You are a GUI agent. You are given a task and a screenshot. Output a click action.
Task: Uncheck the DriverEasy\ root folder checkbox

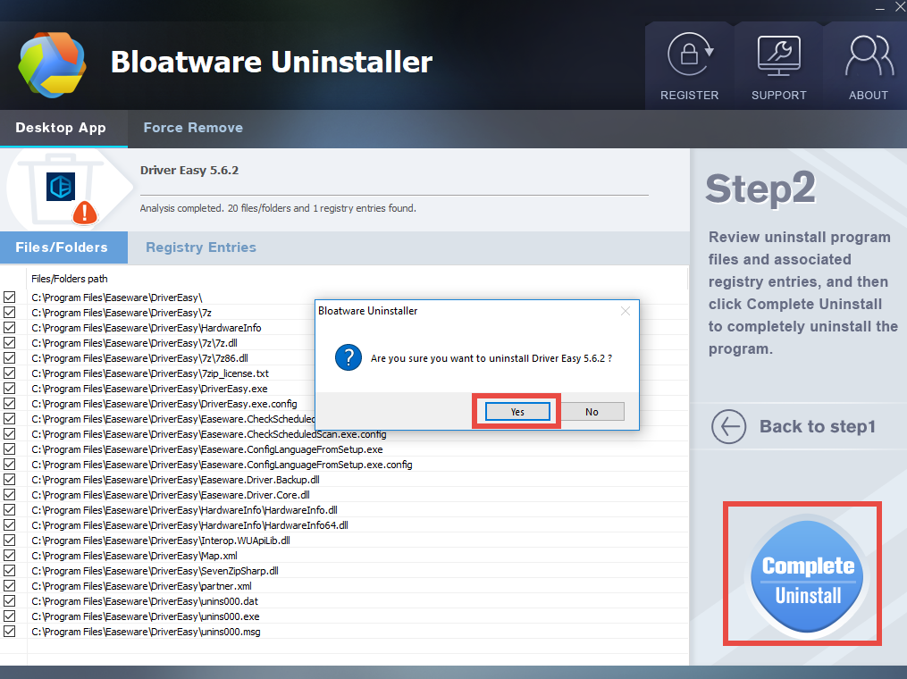pyautogui.click(x=9, y=298)
